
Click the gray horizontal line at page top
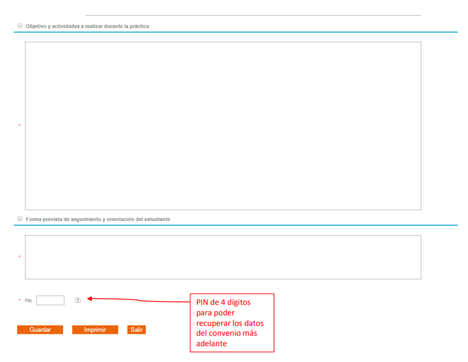click(253, 15)
